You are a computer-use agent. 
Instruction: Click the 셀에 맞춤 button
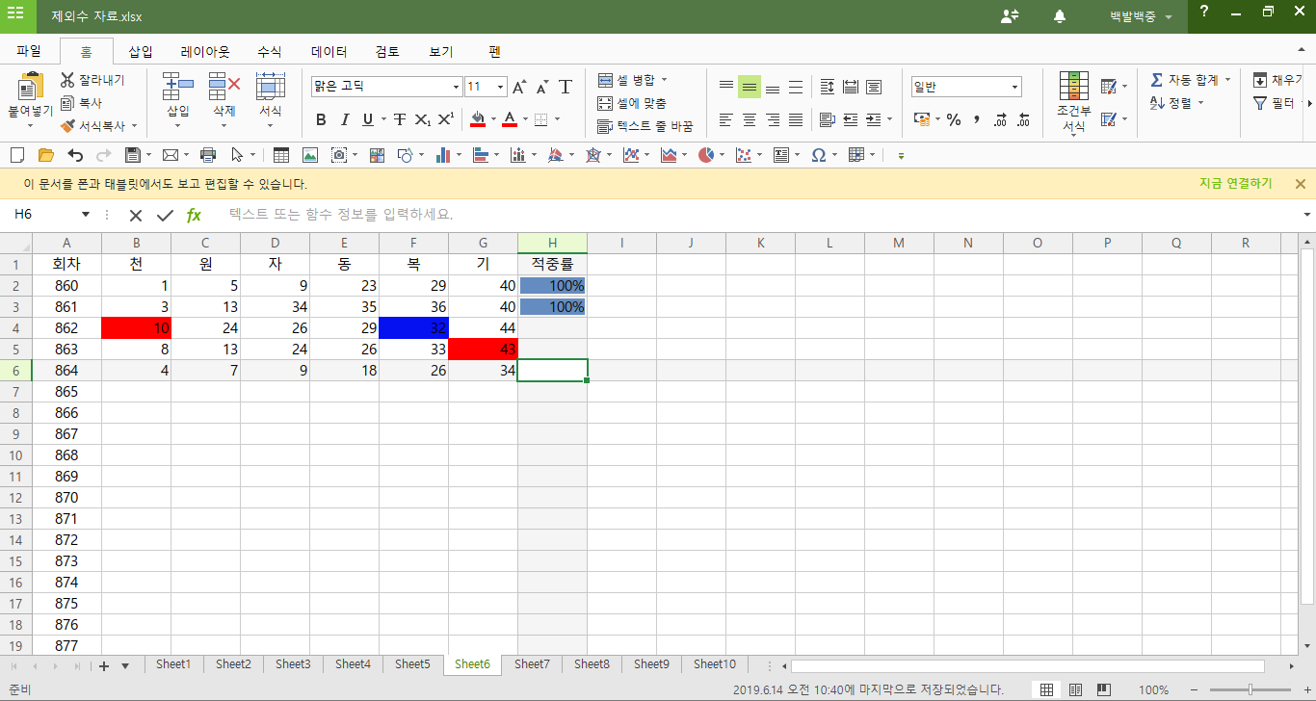tap(632, 103)
